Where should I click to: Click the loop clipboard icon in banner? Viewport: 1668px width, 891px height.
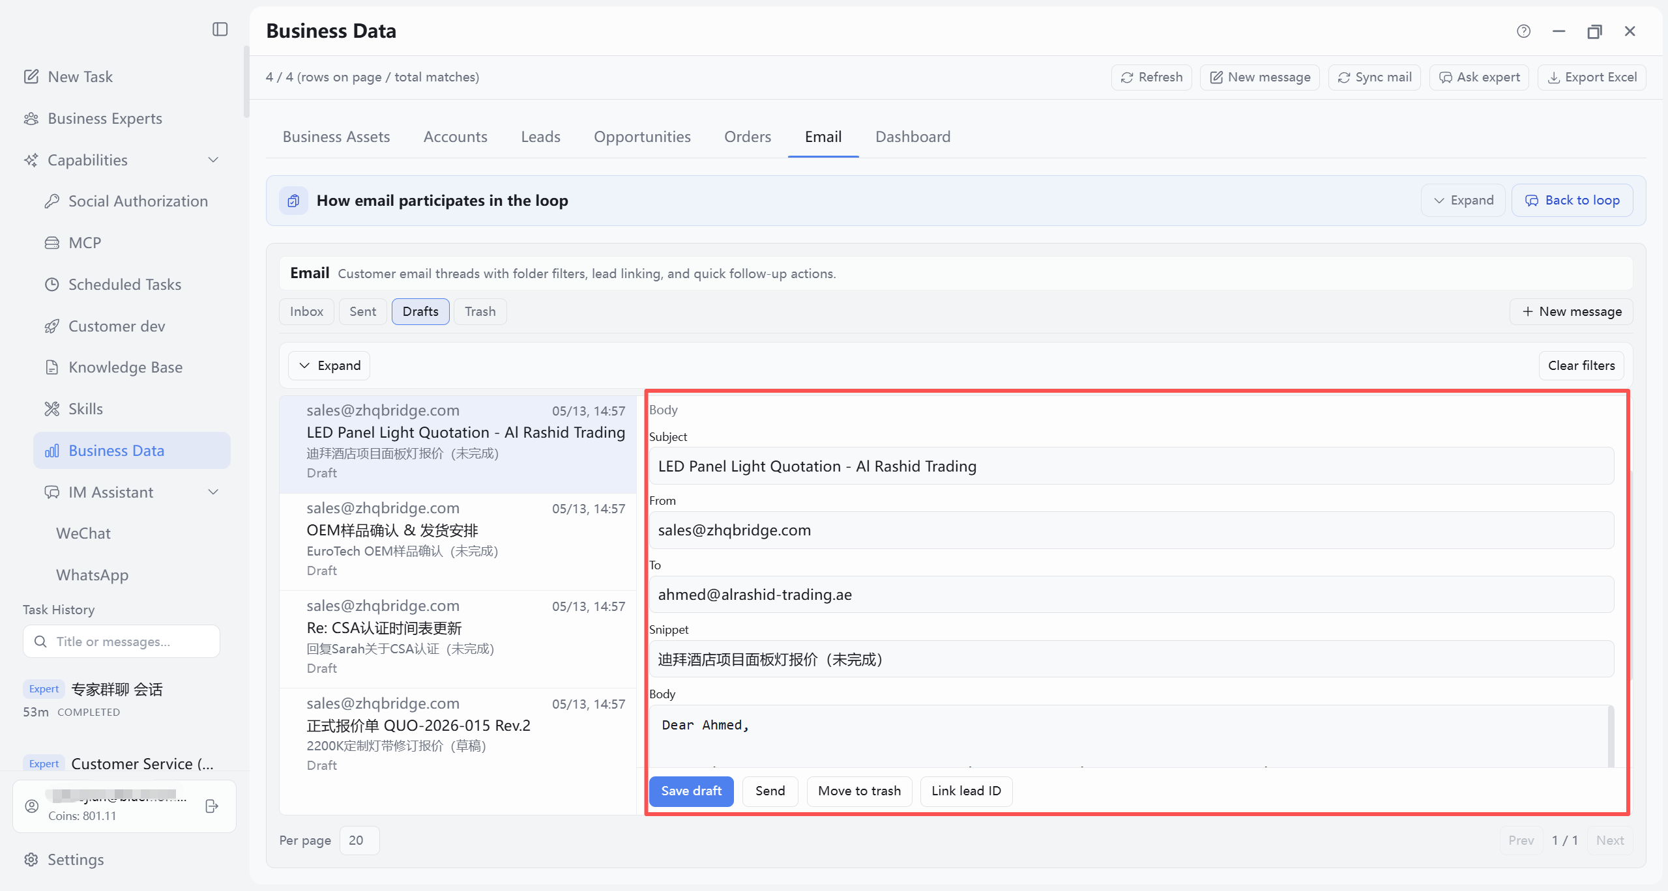click(293, 201)
